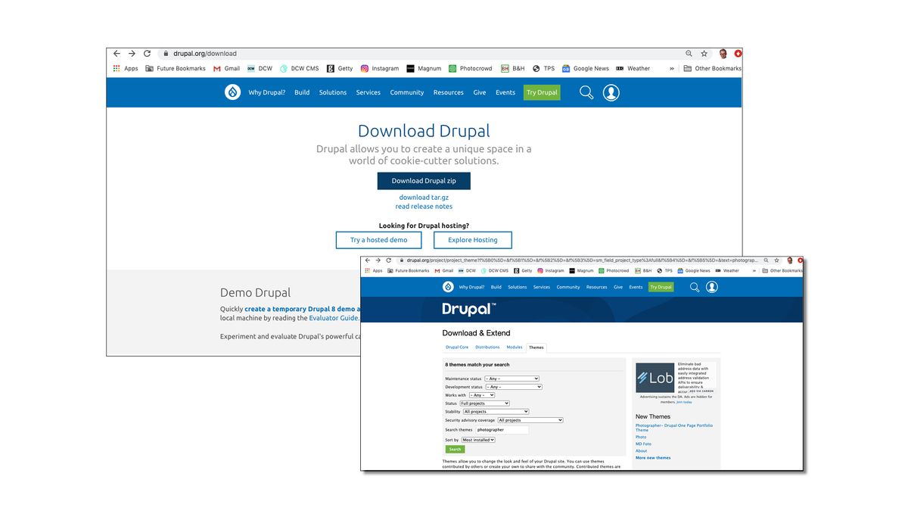This screenshot has height=511, width=908.
Task: Click the Download Drupal zip button
Action: pos(424,180)
